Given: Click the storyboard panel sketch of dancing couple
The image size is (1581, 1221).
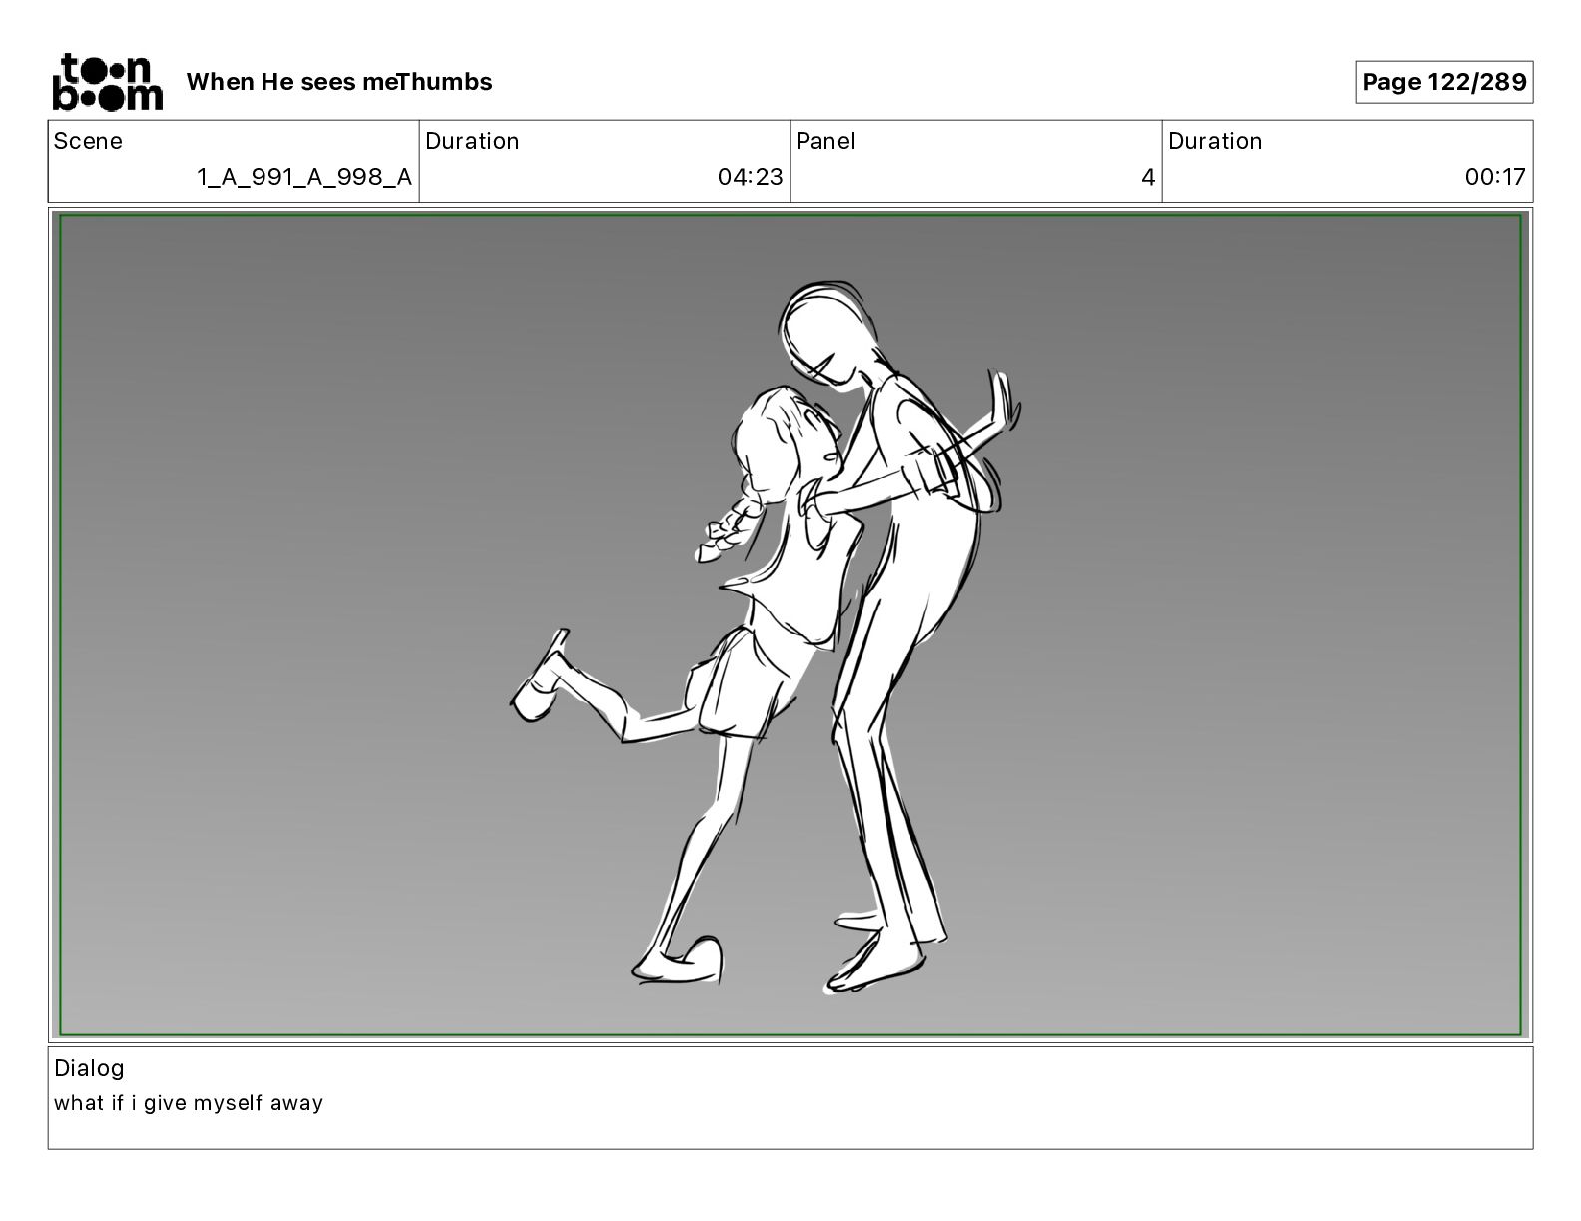Looking at the screenshot, I should pos(790,625).
